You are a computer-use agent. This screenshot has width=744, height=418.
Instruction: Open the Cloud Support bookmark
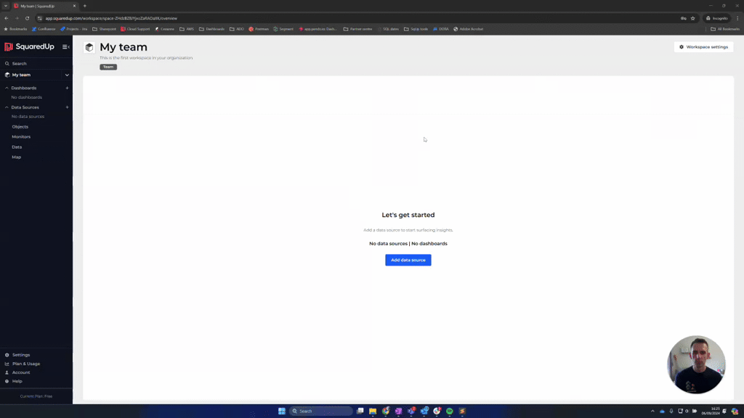coord(135,29)
